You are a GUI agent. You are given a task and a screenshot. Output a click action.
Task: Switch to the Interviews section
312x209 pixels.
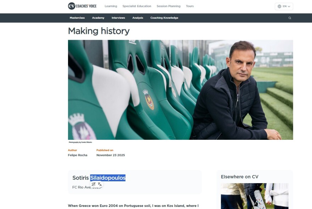[118, 18]
